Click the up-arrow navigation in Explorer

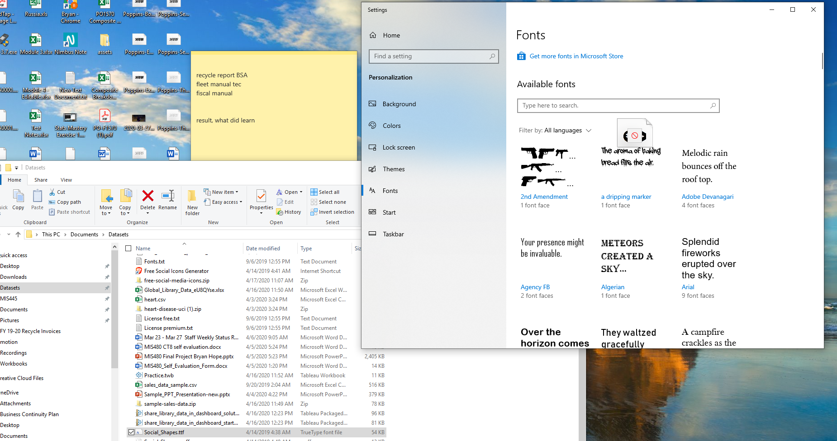pyautogui.click(x=18, y=235)
